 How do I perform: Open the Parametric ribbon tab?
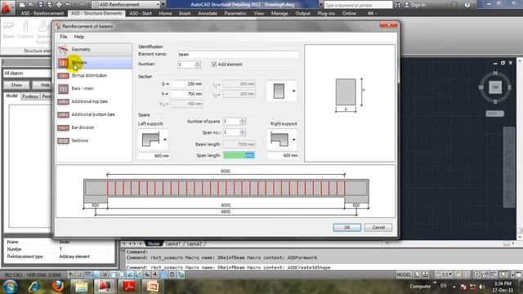click(x=235, y=13)
